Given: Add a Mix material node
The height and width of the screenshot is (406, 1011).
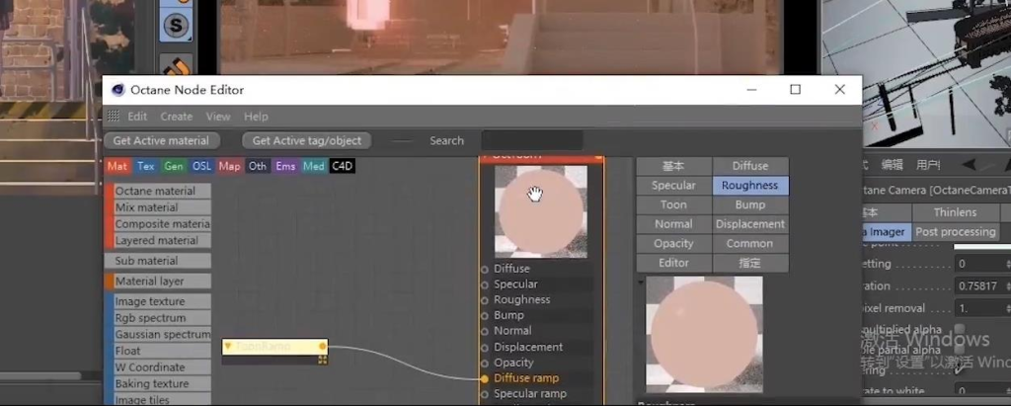Looking at the screenshot, I should coord(157,207).
